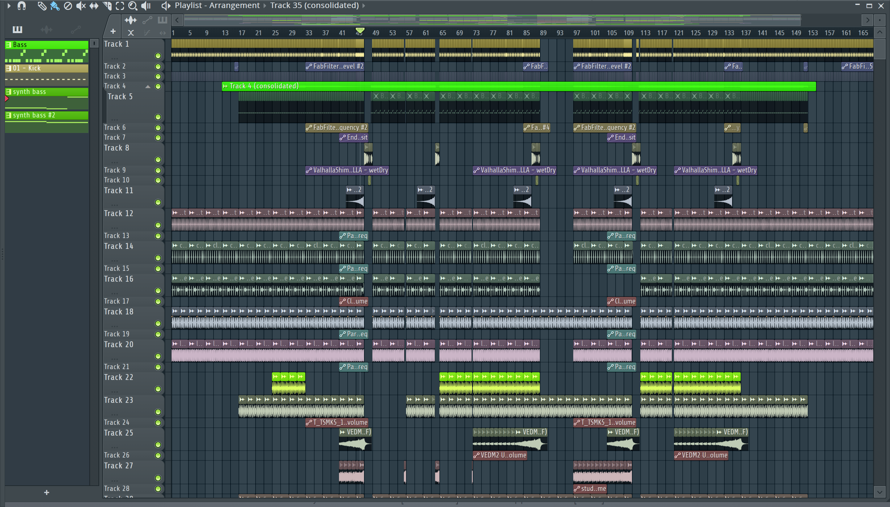Select the Mute tool
The width and height of the screenshot is (890, 507).
pos(81,6)
